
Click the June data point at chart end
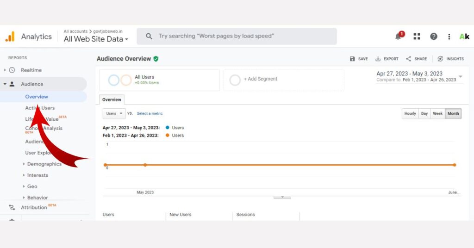(455, 165)
